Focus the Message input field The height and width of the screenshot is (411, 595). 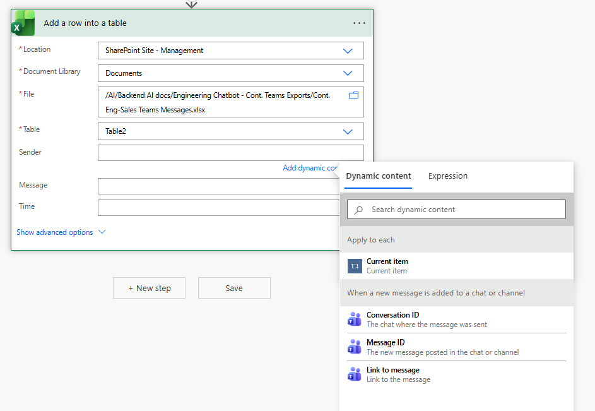pyautogui.click(x=218, y=186)
